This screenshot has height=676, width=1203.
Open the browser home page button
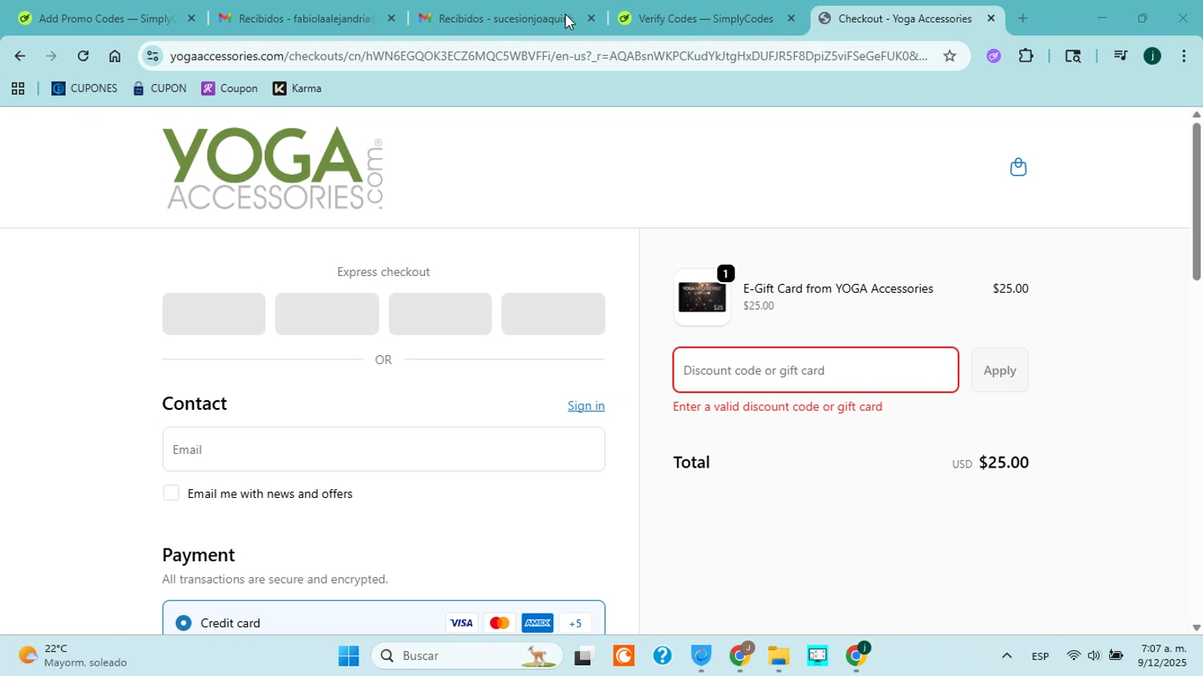[x=115, y=56]
